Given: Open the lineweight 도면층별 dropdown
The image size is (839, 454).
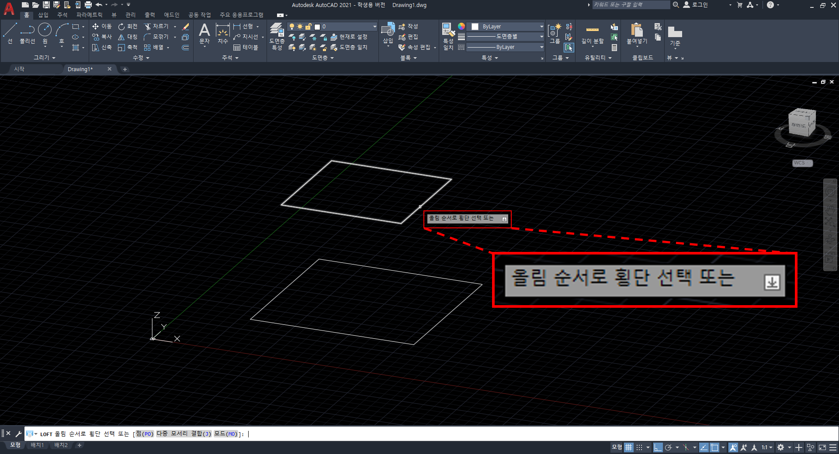Looking at the screenshot, I should tap(506, 37).
